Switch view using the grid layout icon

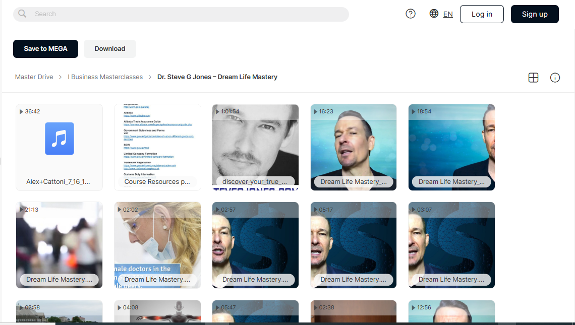(533, 78)
